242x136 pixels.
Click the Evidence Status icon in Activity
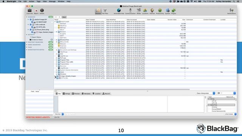click(x=30, y=40)
